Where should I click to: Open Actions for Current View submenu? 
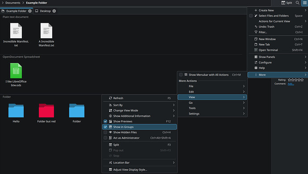(x=278, y=21)
